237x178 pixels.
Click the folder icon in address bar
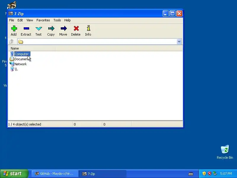(x=21, y=42)
